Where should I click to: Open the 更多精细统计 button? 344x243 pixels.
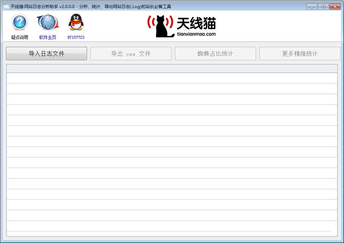(300, 54)
